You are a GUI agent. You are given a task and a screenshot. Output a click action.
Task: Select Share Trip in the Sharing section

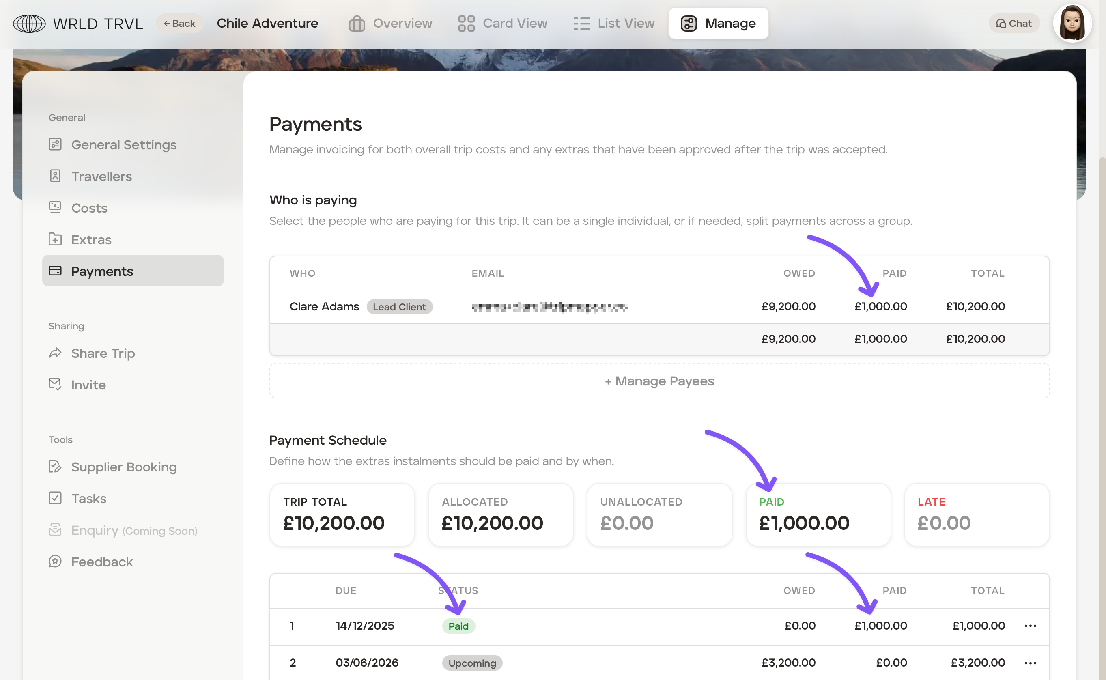pos(103,353)
